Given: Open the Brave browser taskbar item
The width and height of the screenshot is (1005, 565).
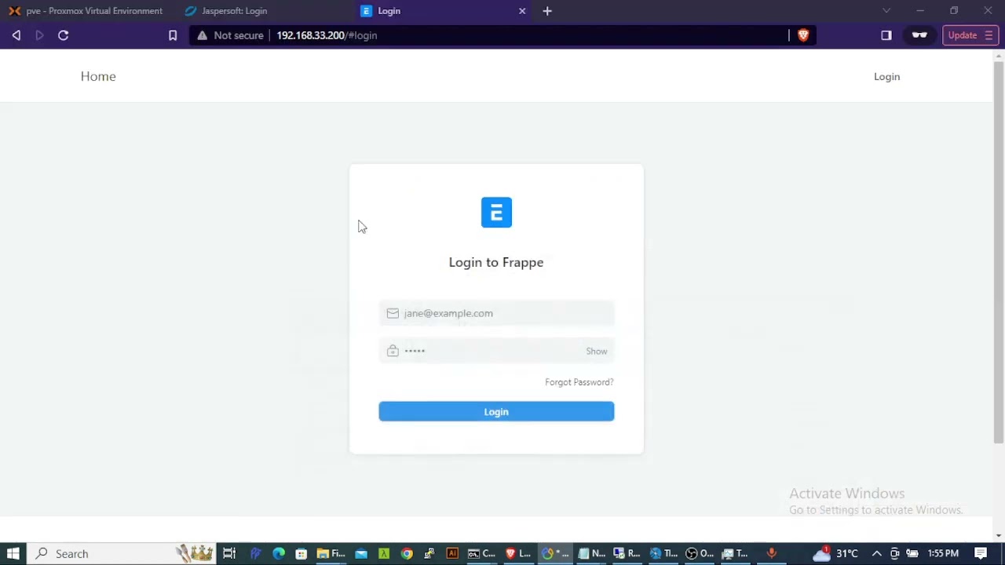Looking at the screenshot, I should click(x=518, y=554).
